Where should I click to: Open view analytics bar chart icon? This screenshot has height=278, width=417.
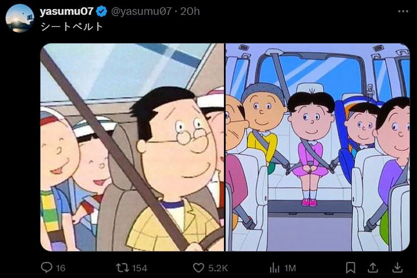click(x=274, y=268)
